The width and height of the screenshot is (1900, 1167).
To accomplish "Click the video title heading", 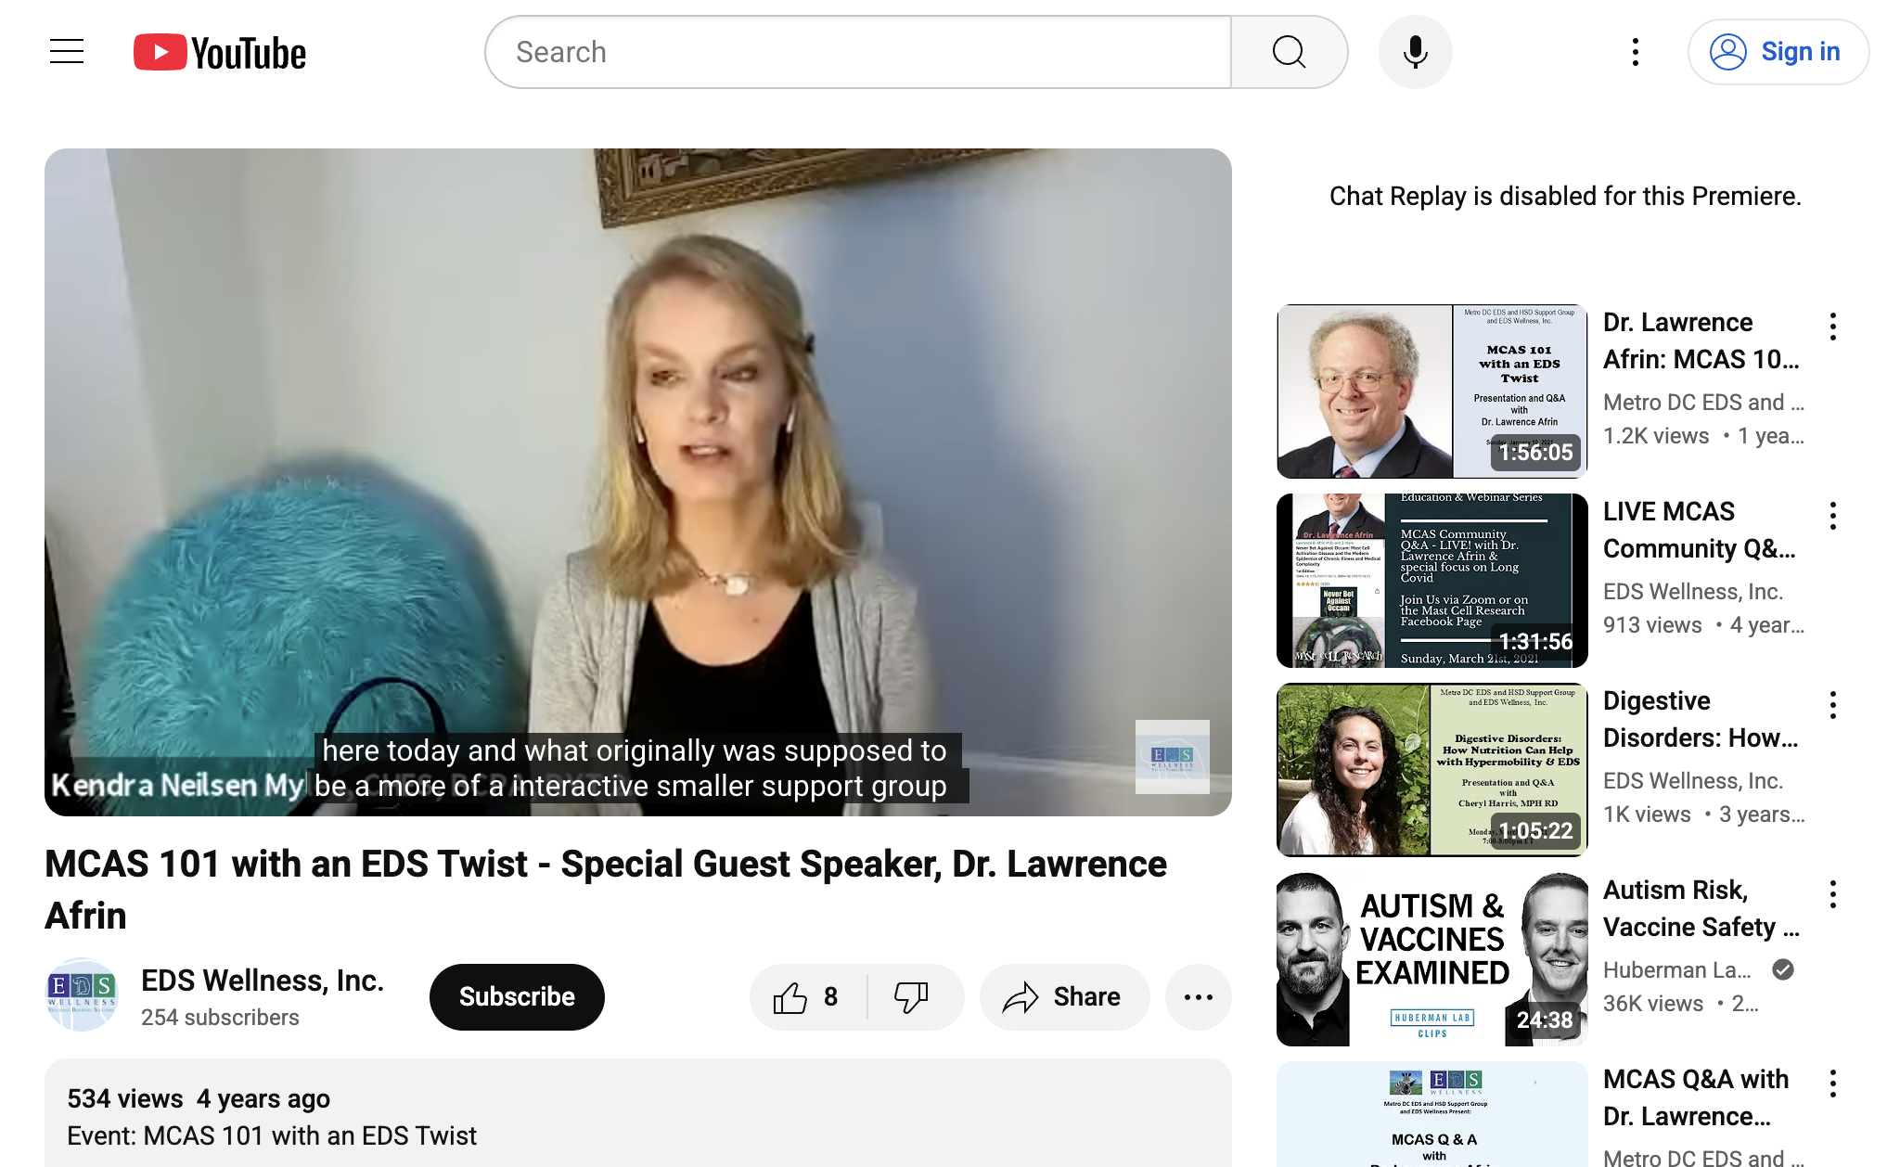I will 606,889.
